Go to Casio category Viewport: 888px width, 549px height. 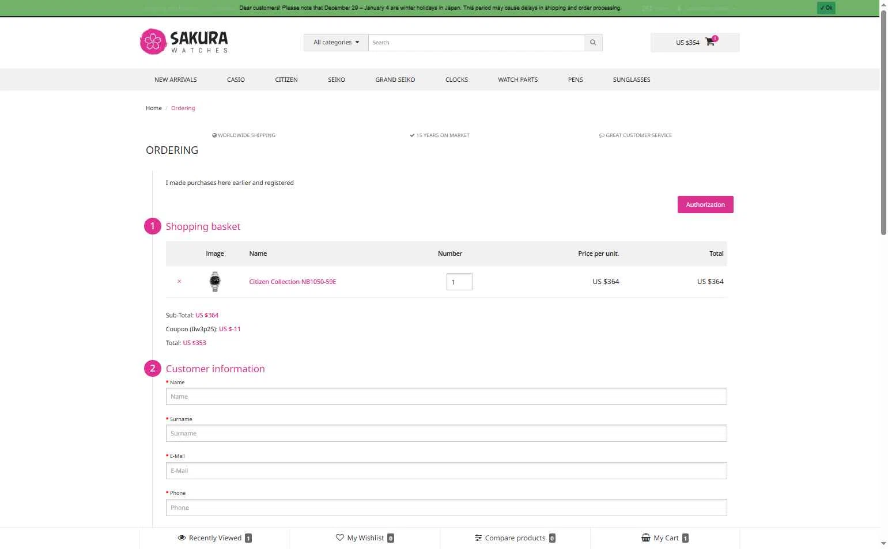click(236, 79)
